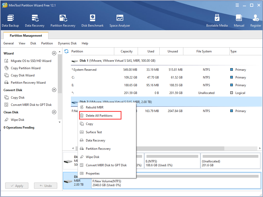The height and width of the screenshot is (197, 263).
Task: Start the Partition Recovery tool
Action: coord(63,20)
